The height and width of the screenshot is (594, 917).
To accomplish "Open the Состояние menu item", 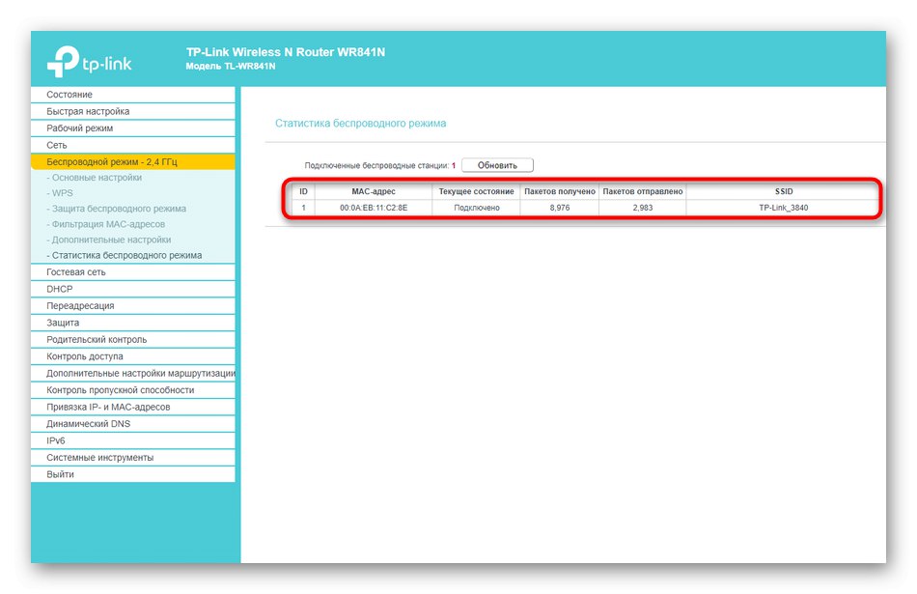I will click(133, 95).
